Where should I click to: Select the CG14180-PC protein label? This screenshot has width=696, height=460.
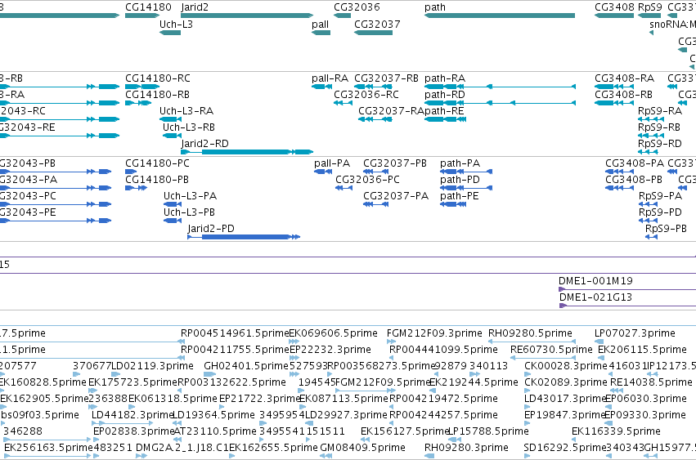[x=157, y=163]
